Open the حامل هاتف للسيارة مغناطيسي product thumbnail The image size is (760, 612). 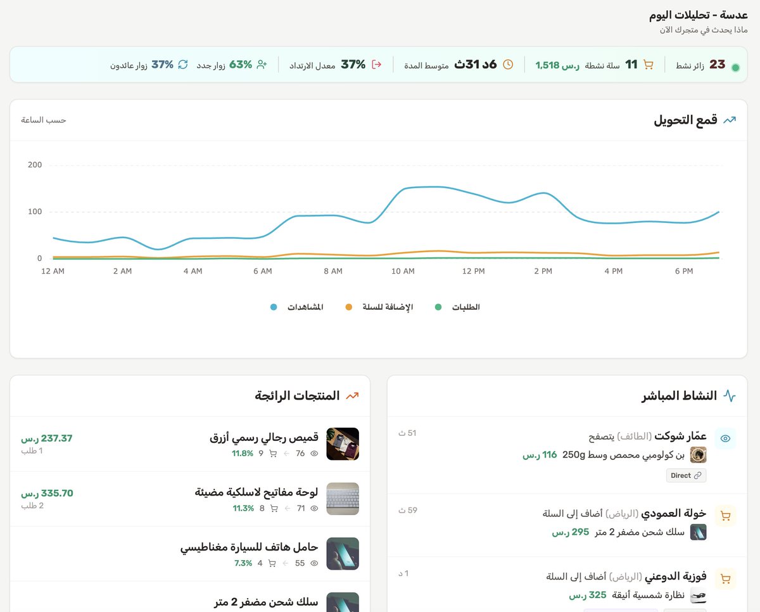point(343,554)
